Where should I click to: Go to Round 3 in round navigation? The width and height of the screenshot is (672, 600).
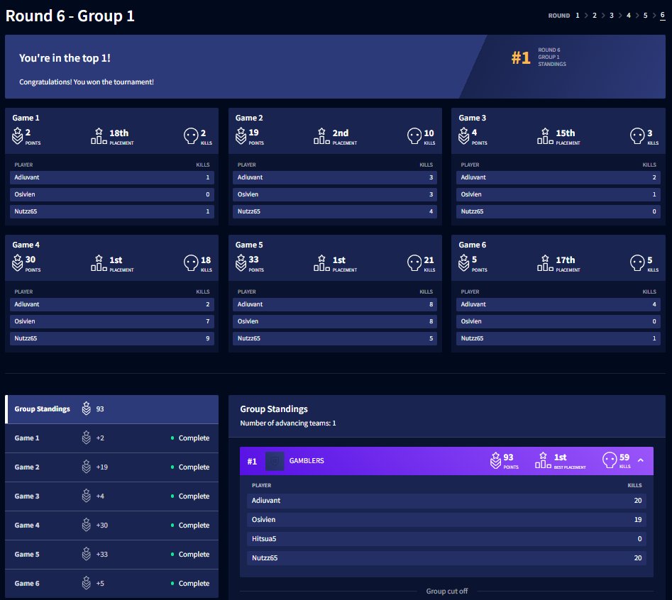click(612, 16)
